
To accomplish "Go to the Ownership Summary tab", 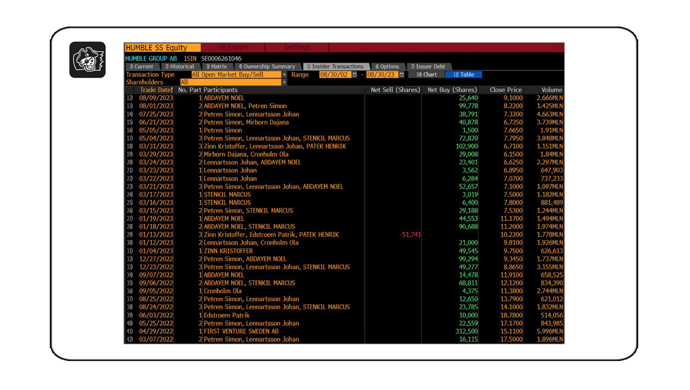I will coord(267,67).
